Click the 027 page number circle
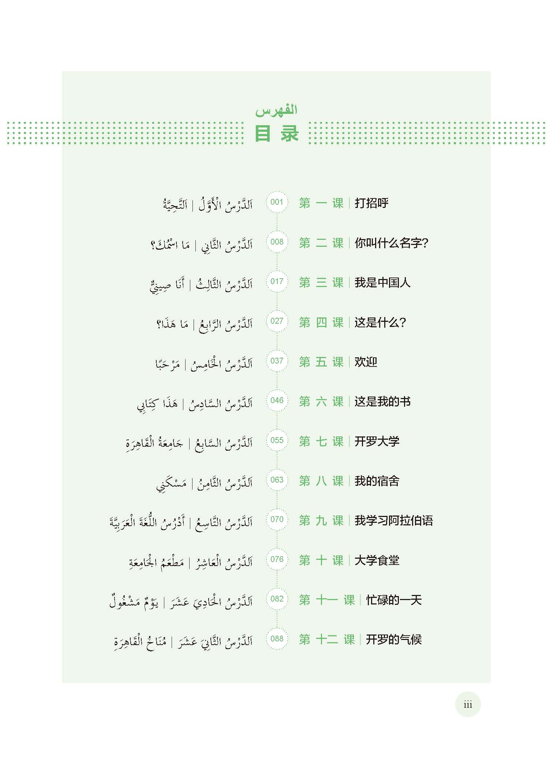The image size is (546, 763). [277, 321]
